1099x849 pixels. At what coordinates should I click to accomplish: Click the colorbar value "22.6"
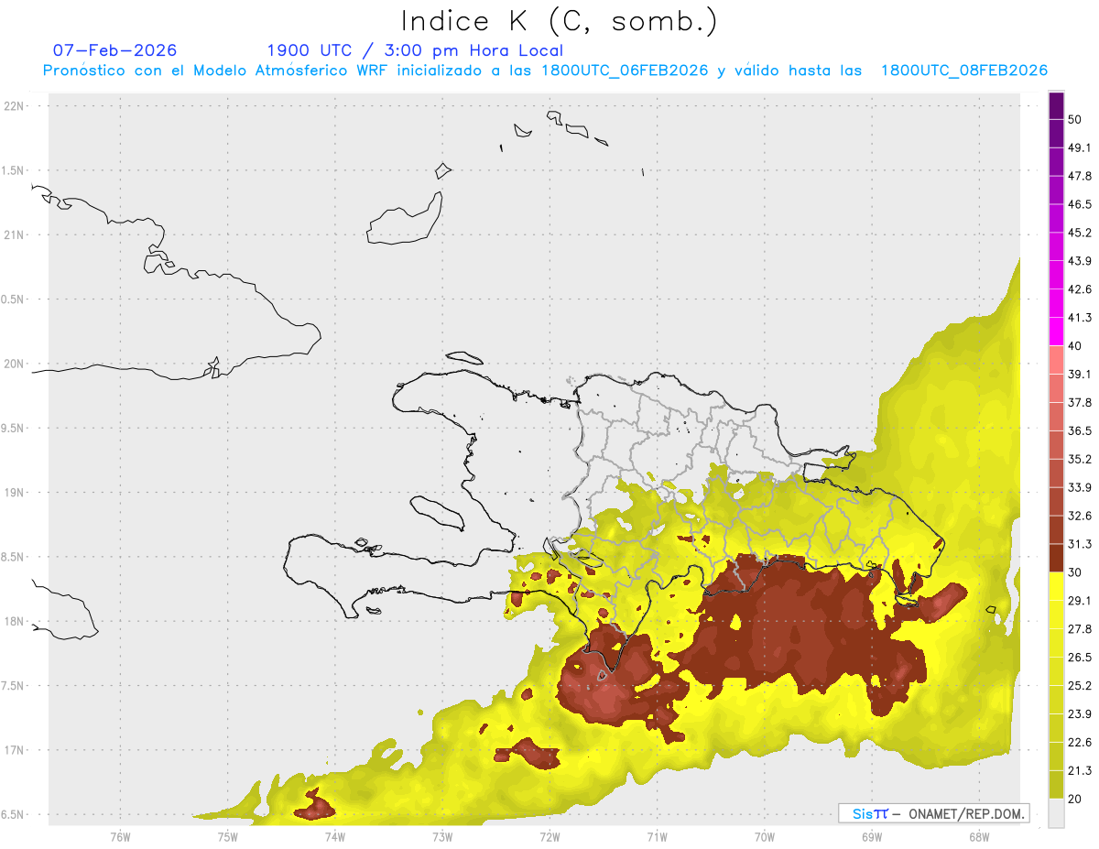point(1080,743)
